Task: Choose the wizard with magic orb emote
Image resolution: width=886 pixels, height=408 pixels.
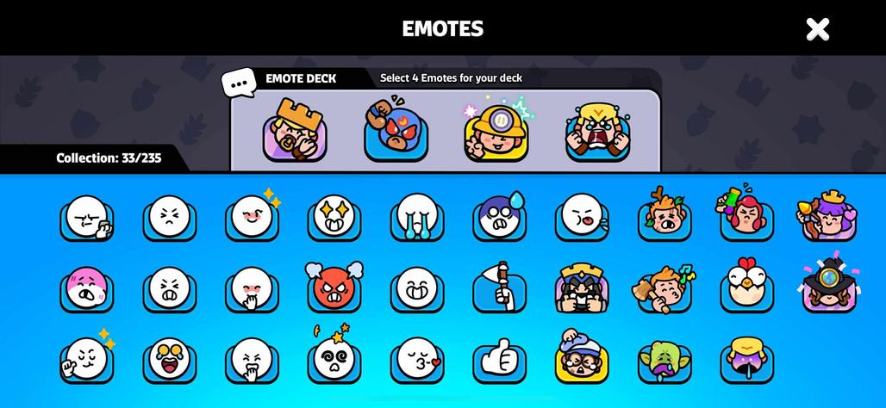Action: (x=829, y=283)
